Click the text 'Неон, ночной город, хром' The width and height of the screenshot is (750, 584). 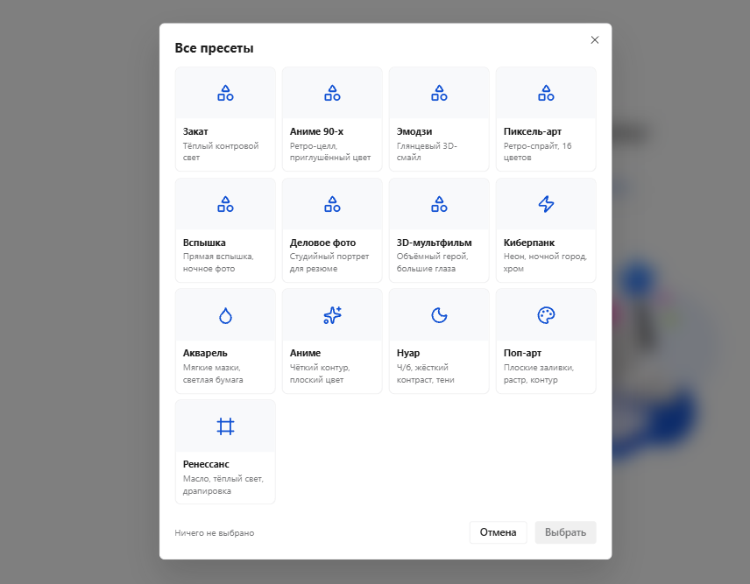pyautogui.click(x=545, y=263)
